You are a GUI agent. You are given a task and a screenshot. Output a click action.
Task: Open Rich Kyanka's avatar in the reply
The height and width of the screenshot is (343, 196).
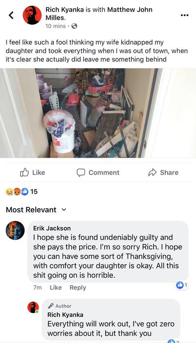point(33,307)
